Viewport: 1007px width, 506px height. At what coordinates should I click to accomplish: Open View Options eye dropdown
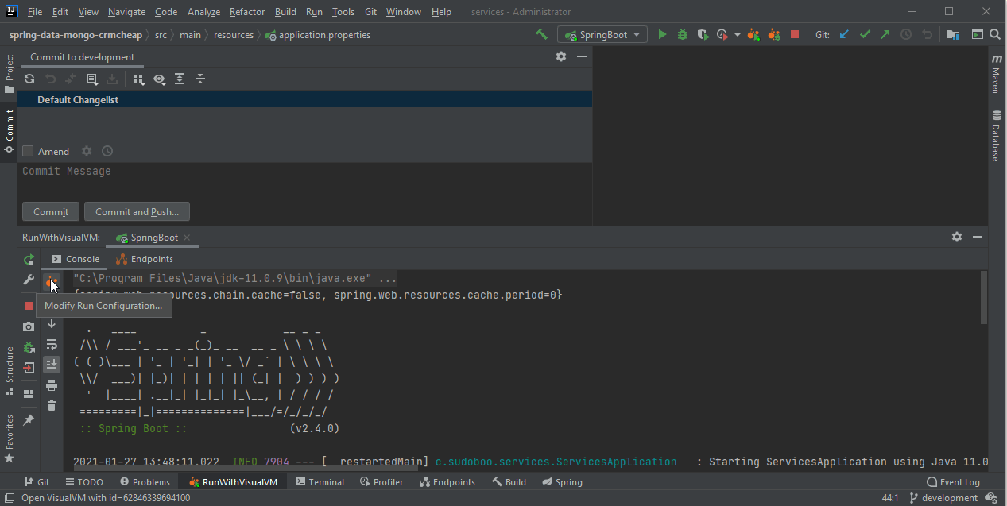tap(160, 79)
